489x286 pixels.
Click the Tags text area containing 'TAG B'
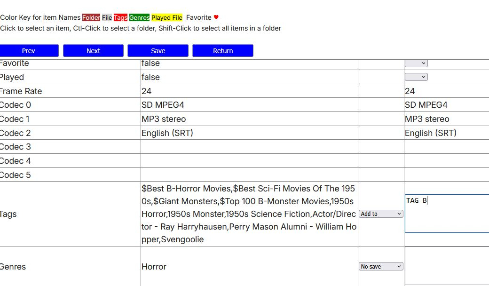[447, 214]
